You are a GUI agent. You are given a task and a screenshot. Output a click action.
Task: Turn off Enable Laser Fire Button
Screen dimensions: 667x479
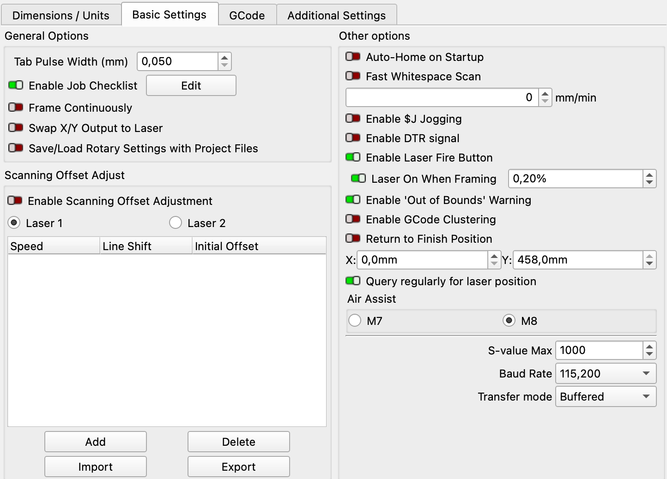tap(353, 157)
